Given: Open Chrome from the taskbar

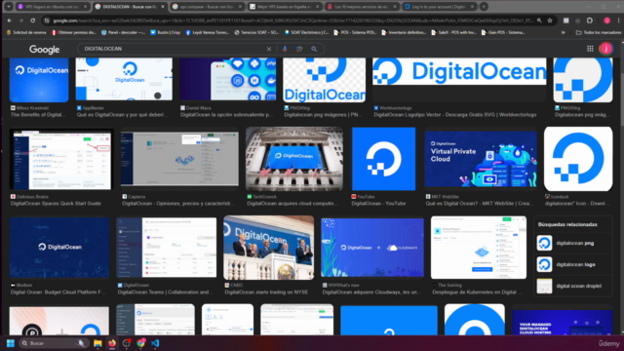Looking at the screenshot, I should click(140, 343).
